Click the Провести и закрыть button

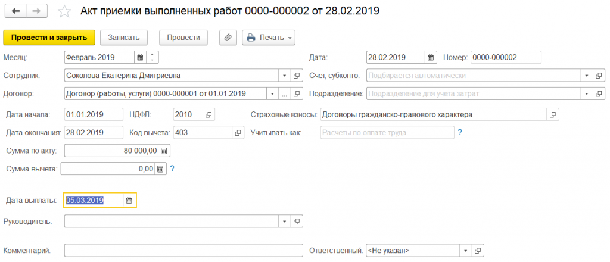pos(49,37)
